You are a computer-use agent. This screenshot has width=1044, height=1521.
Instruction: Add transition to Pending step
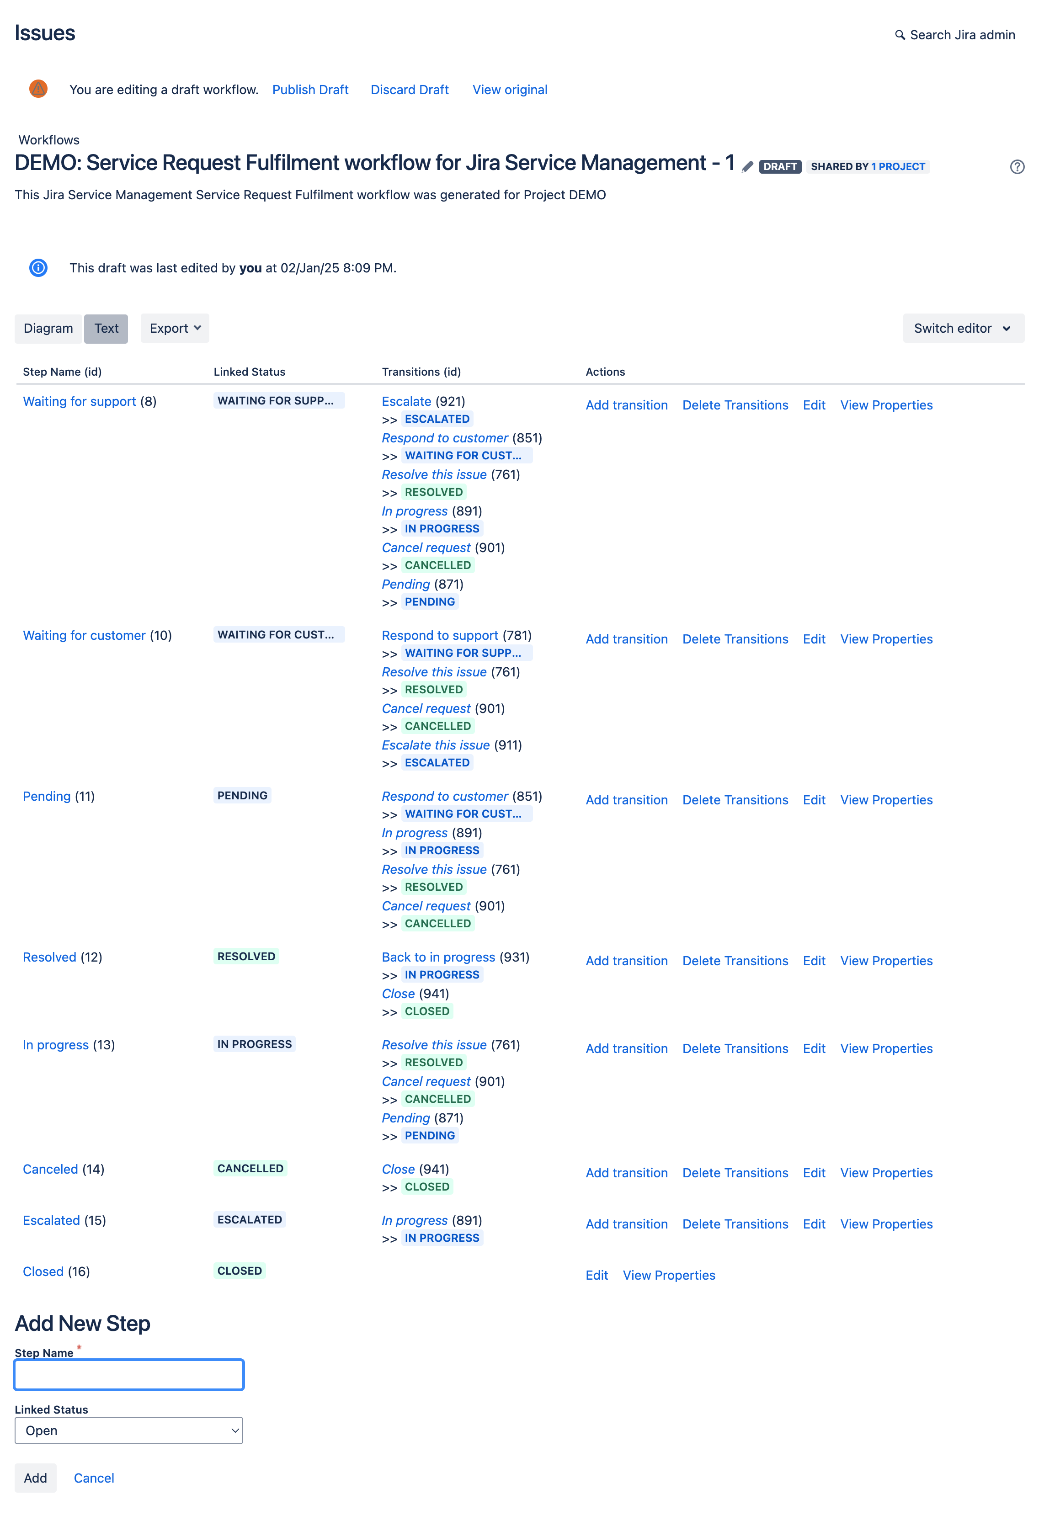(x=626, y=800)
